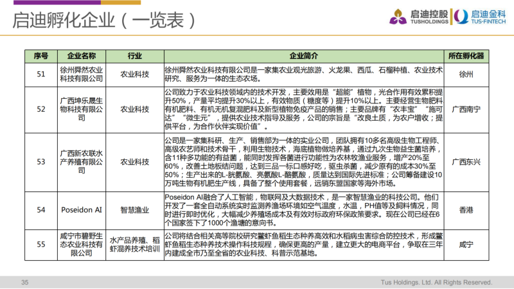This screenshot has width=514, height=289.
Task: Click the 序号 column header
Action: [41, 56]
